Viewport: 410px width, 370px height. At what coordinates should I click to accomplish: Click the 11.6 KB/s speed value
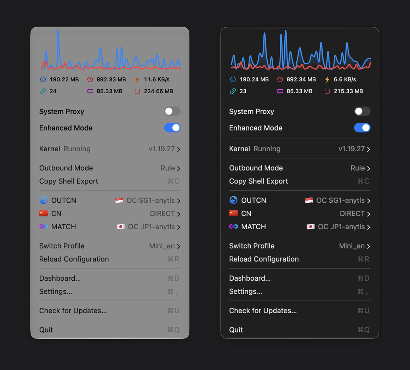[156, 79]
